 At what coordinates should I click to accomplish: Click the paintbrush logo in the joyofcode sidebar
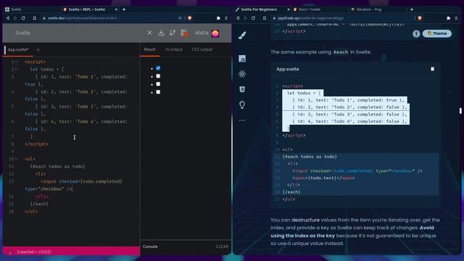coord(242,36)
